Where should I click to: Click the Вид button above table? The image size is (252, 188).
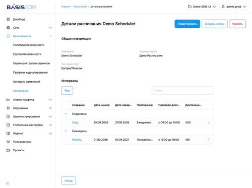click(x=67, y=91)
